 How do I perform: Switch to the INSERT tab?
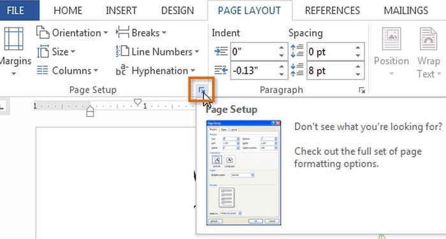click(x=121, y=11)
